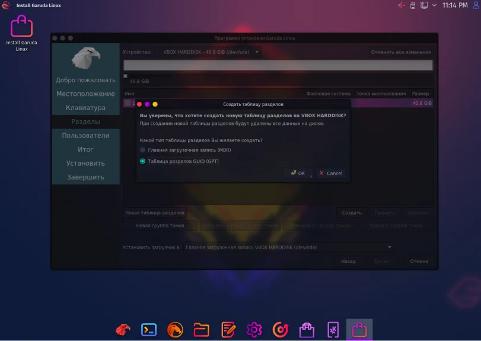Open the Install Garuda Linux desktop shortcut
The image size is (481, 341).
21,27
